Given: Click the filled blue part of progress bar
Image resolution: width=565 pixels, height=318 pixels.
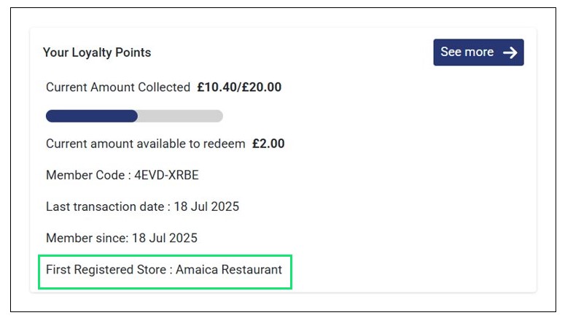Looking at the screenshot, I should [91, 116].
